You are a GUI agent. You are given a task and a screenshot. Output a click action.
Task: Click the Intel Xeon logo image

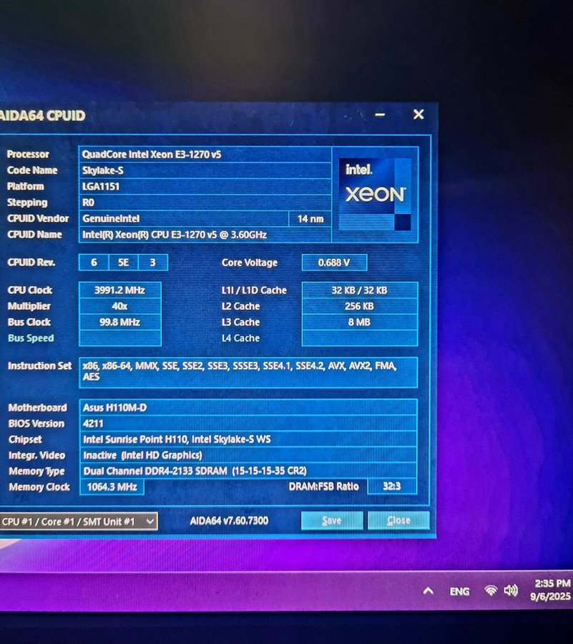click(375, 194)
